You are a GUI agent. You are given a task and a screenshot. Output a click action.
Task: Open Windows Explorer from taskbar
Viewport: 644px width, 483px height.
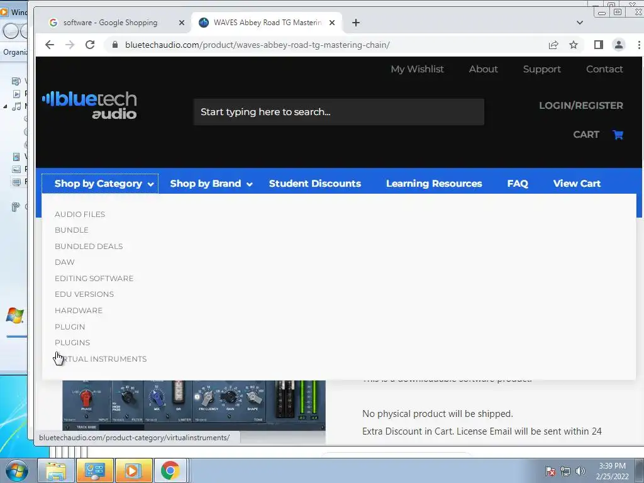pyautogui.click(x=55, y=470)
